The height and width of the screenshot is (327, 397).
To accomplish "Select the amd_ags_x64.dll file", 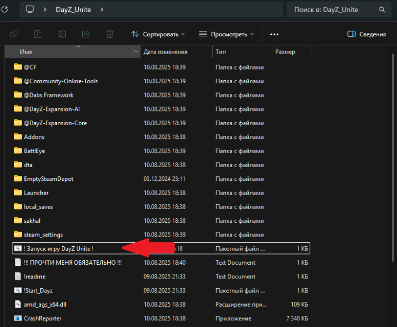I will click(x=161, y=304).
